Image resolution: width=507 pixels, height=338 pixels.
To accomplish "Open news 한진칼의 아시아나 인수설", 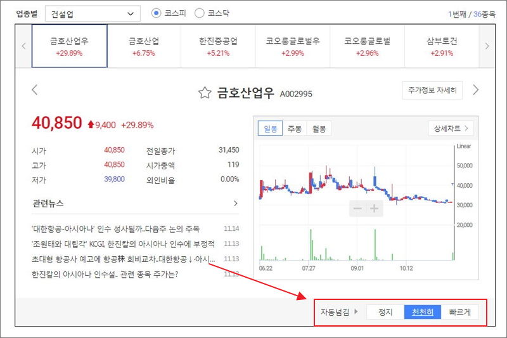I will [105, 275].
